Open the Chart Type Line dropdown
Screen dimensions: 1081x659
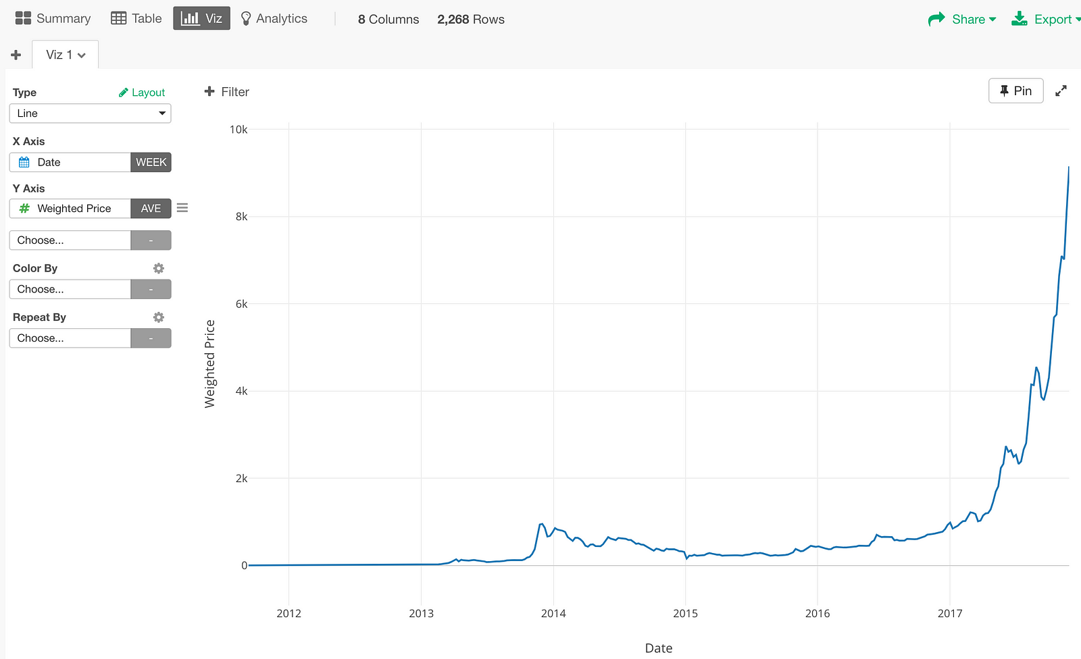(x=90, y=113)
